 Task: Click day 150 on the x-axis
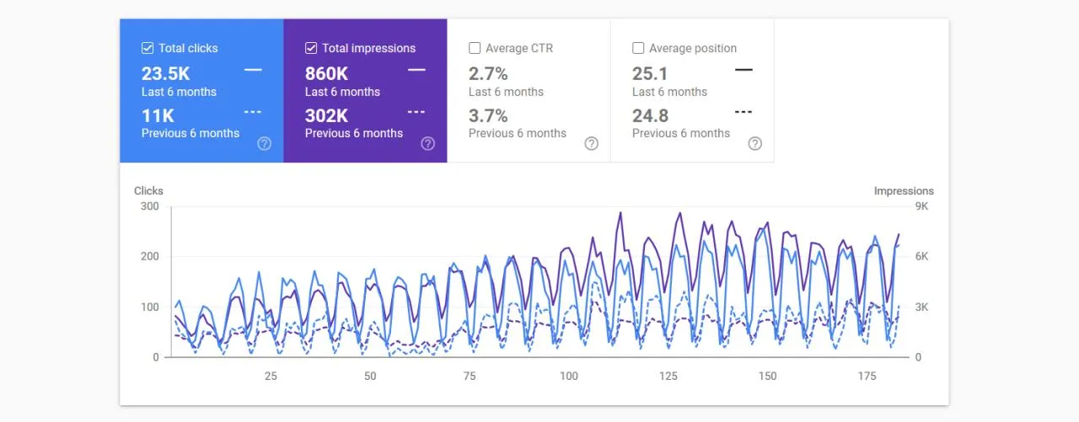click(x=768, y=376)
